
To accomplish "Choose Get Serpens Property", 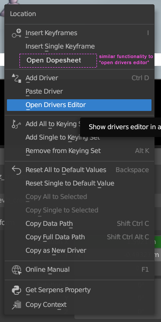I will click(79, 290).
